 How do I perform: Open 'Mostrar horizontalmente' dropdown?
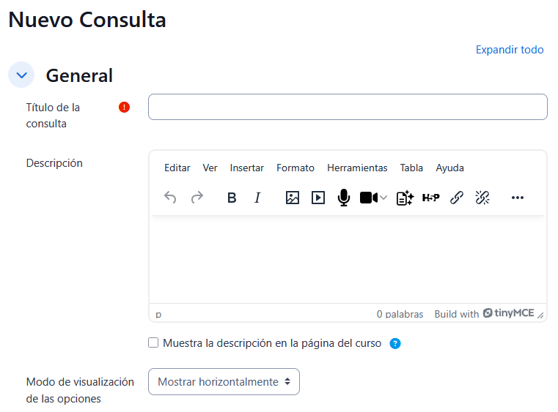[x=224, y=382]
